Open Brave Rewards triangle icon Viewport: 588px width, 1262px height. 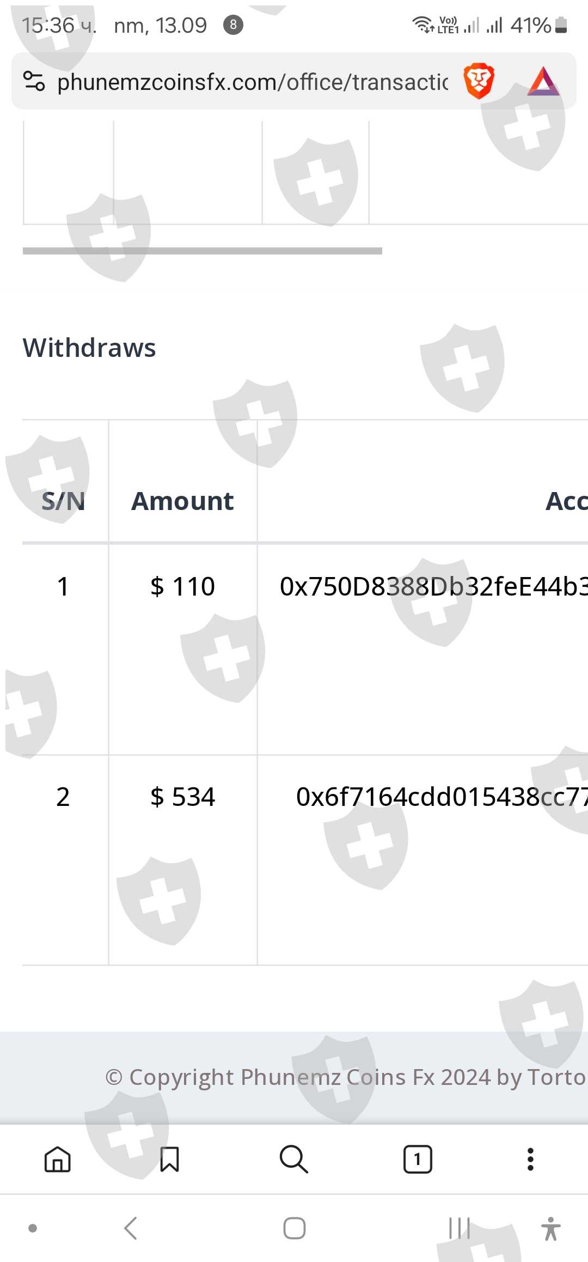tap(543, 82)
